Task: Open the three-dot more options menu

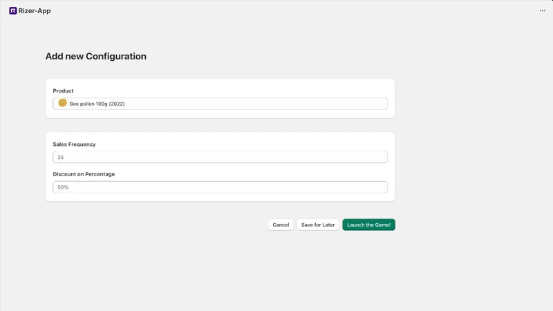Action: click(543, 10)
